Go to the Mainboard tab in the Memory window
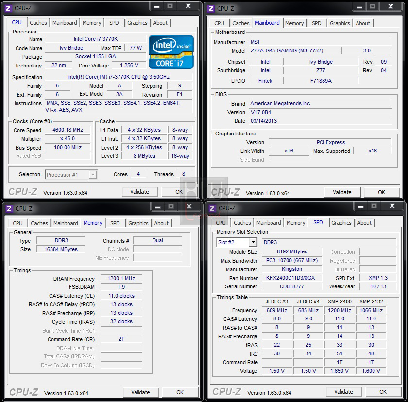 pos(66,223)
